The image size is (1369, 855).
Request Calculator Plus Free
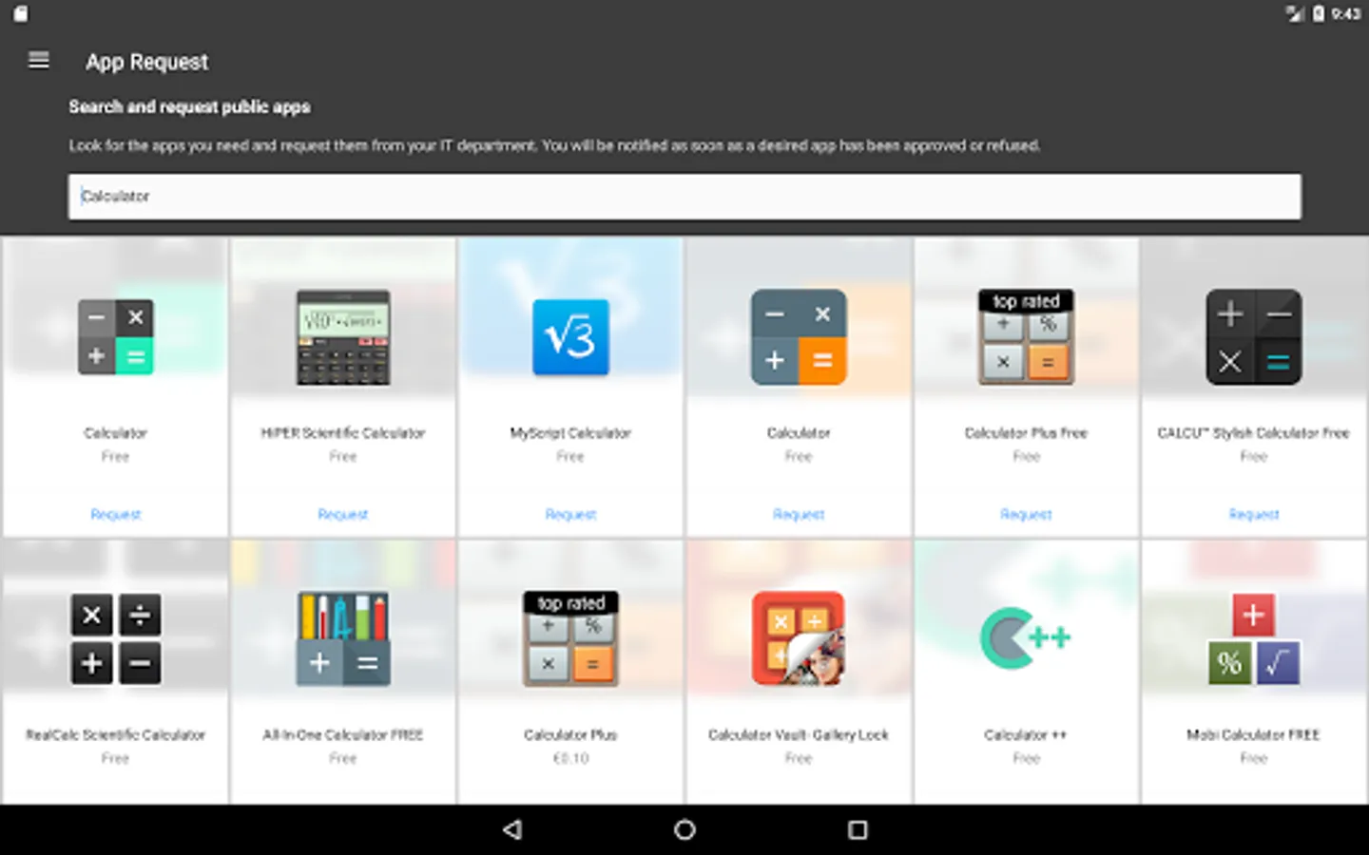coord(1026,514)
